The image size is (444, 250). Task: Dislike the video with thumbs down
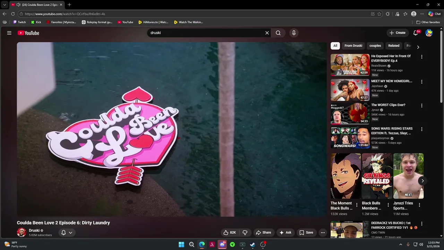pyautogui.click(x=245, y=233)
